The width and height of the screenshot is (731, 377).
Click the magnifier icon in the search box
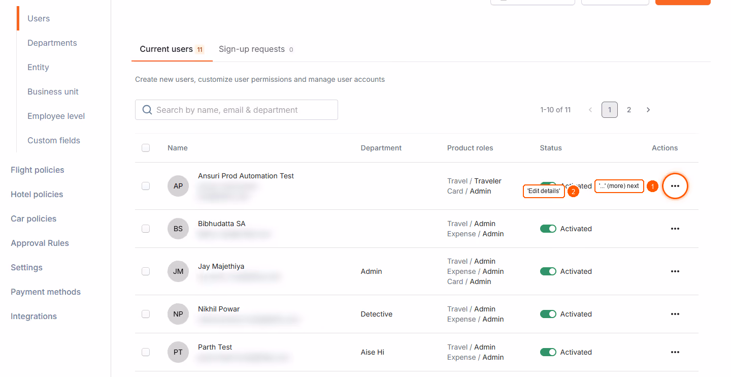[x=147, y=110]
